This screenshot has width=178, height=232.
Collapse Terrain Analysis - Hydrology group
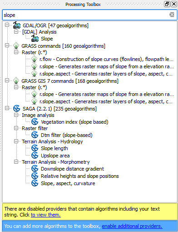point(16,141)
